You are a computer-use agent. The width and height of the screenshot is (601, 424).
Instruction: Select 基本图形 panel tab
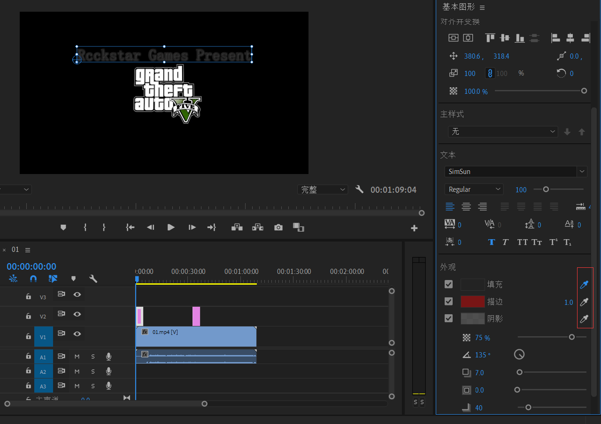458,7
